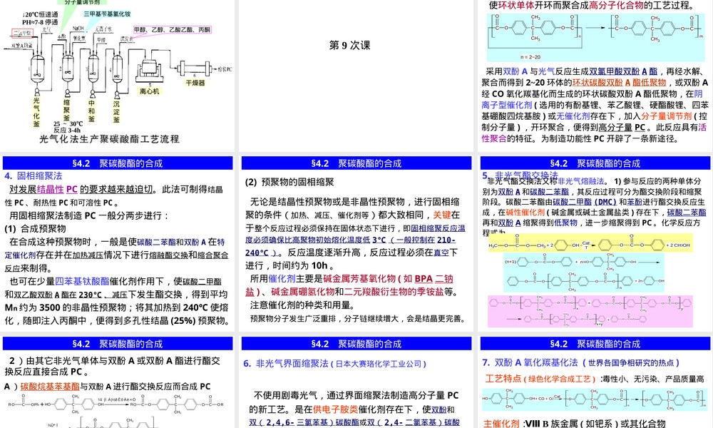Click the 工艺特点 ( 绿色化学合成工艺 ) label
Viewport: 713px width, 428px height.
(x=540, y=378)
